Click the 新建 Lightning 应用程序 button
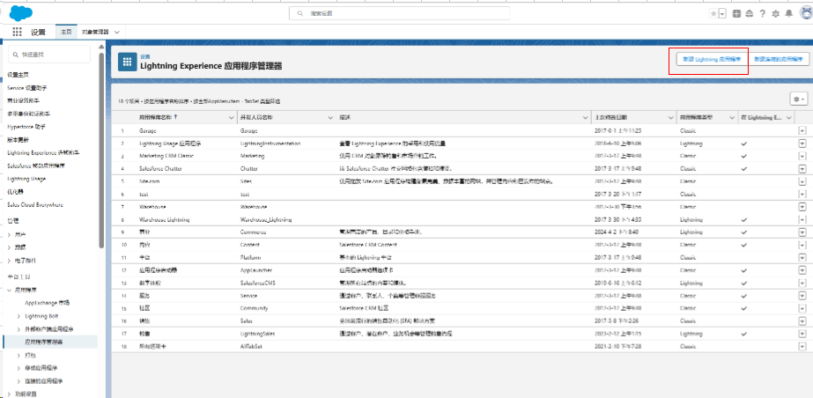The image size is (813, 398). tap(712, 59)
